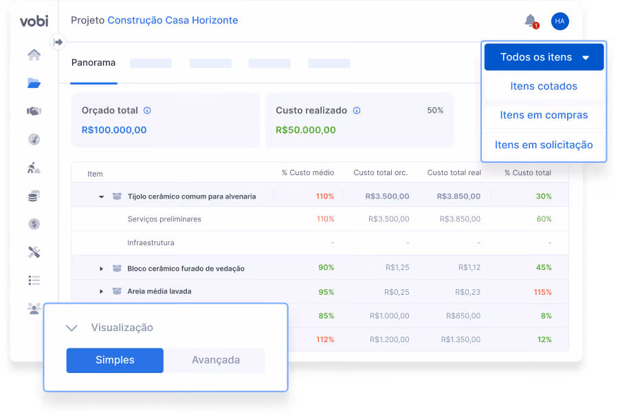Open Construção Casa Horizonte project link
This screenshot has width=620, height=417.
(x=173, y=20)
